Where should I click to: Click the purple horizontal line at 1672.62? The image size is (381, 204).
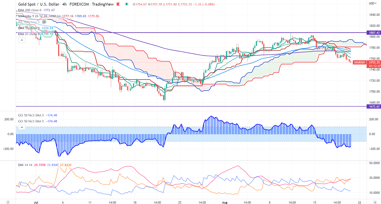(x=191, y=106)
